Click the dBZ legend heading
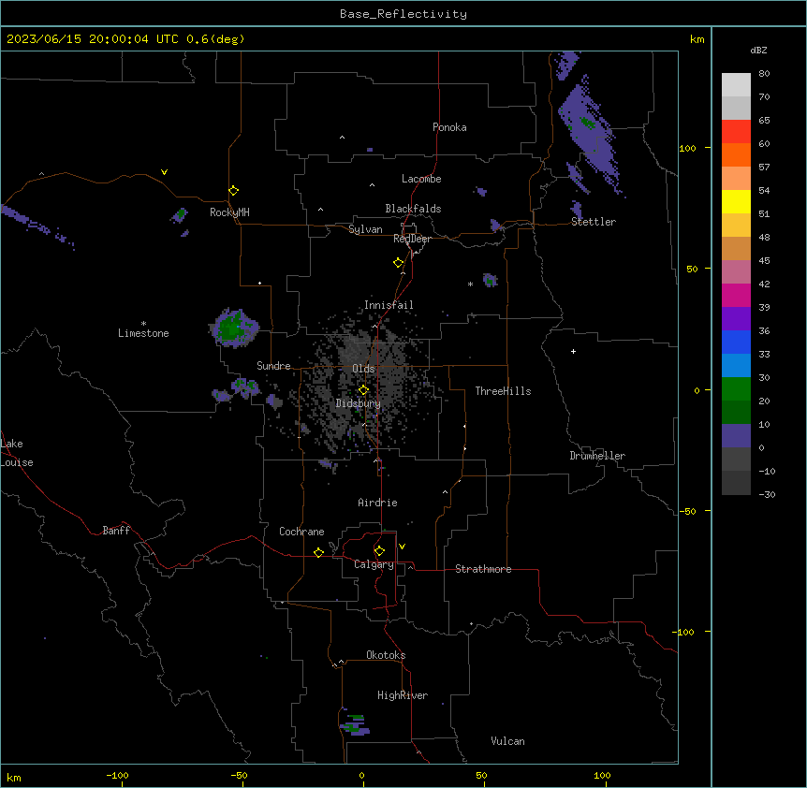 (x=758, y=51)
